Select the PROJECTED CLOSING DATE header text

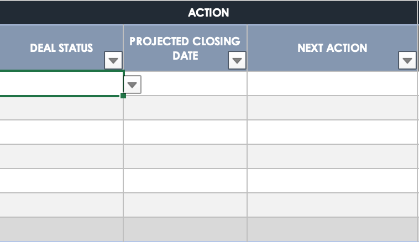[185, 48]
